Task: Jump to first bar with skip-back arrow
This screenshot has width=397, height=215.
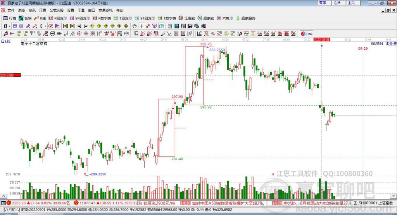Action: coord(66,26)
